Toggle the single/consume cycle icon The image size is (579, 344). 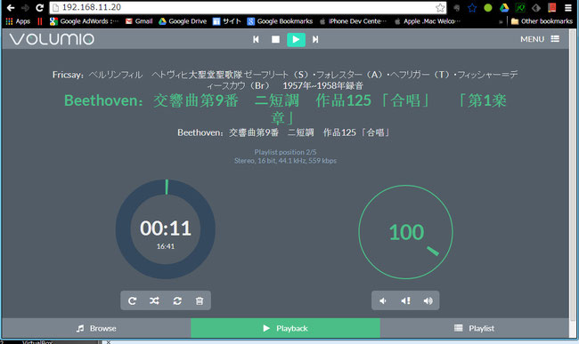coord(177,301)
